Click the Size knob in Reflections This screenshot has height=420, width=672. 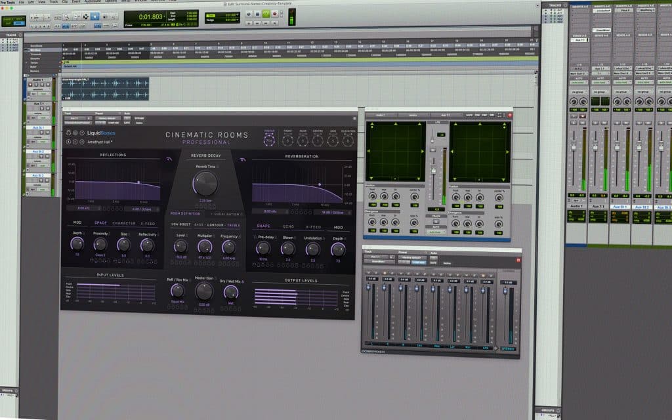pos(123,245)
